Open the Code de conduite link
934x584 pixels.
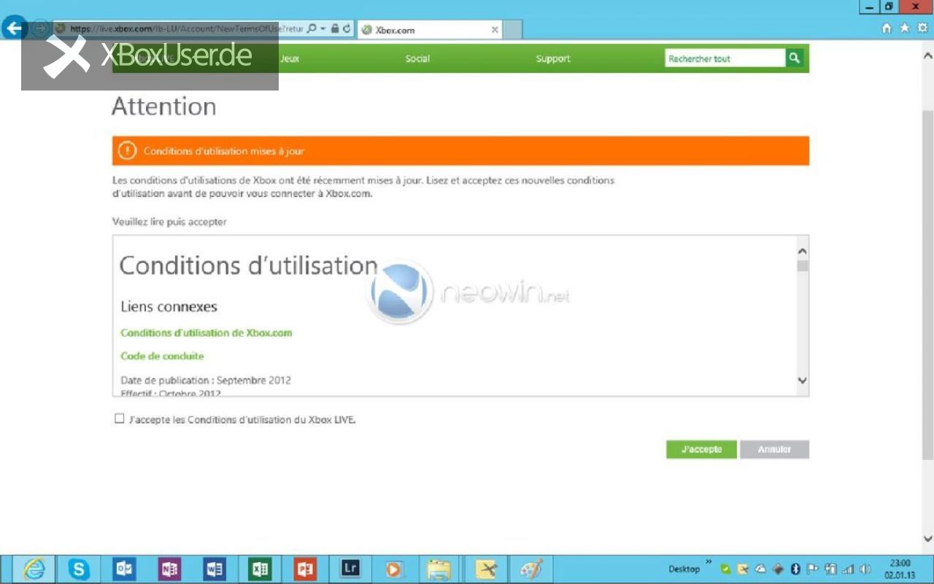[162, 356]
